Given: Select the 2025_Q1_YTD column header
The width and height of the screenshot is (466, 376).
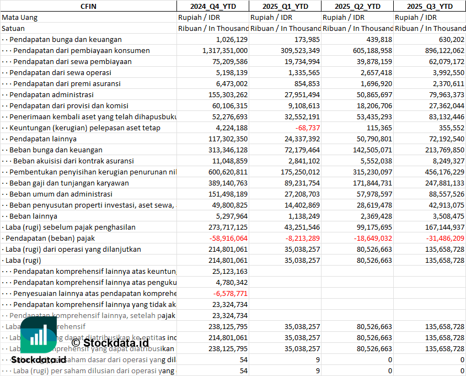Looking at the screenshot, I should pos(285,6).
